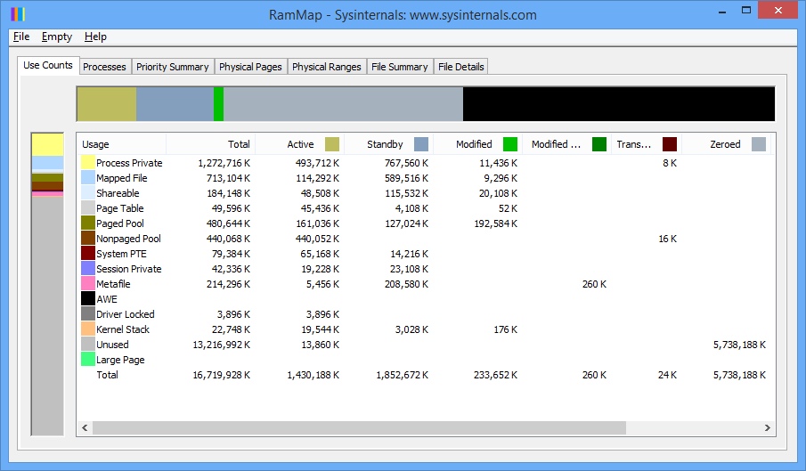This screenshot has height=471, width=806.
Task: Open the File menu
Action: tap(21, 37)
